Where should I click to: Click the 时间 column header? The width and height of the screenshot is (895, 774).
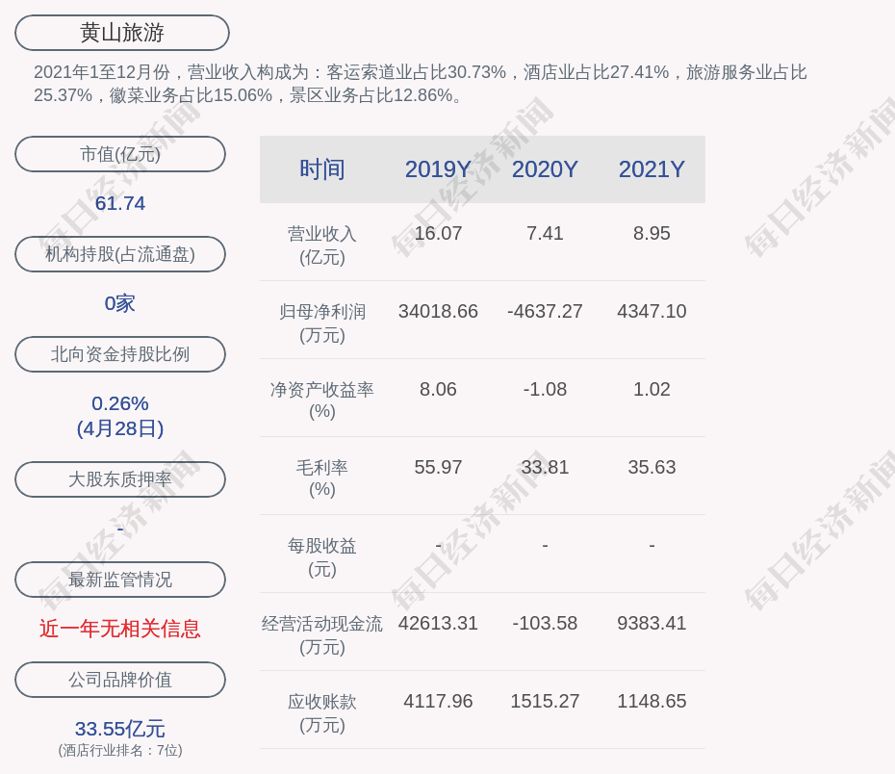(322, 169)
